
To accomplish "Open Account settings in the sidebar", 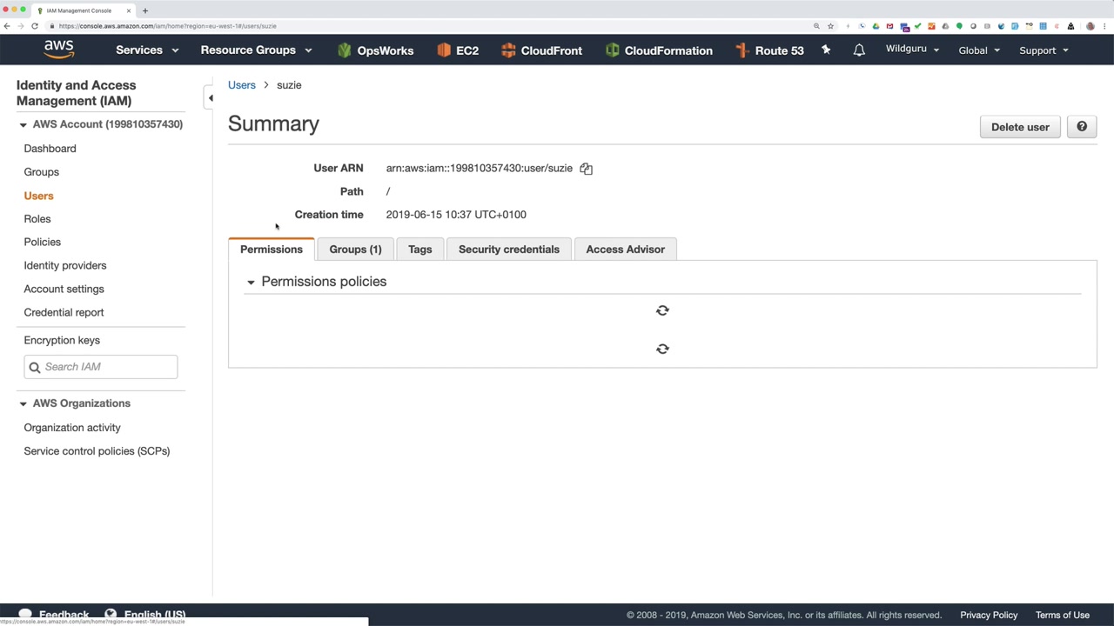I will [64, 289].
